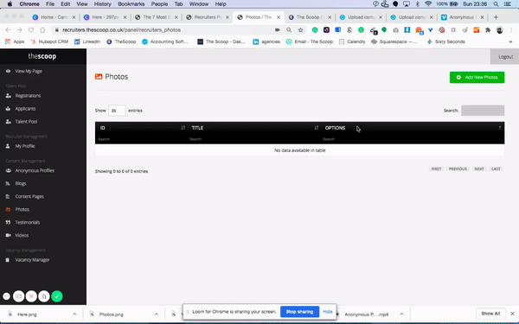Open the Blogs section
This screenshot has width=519, height=324.
[21, 183]
